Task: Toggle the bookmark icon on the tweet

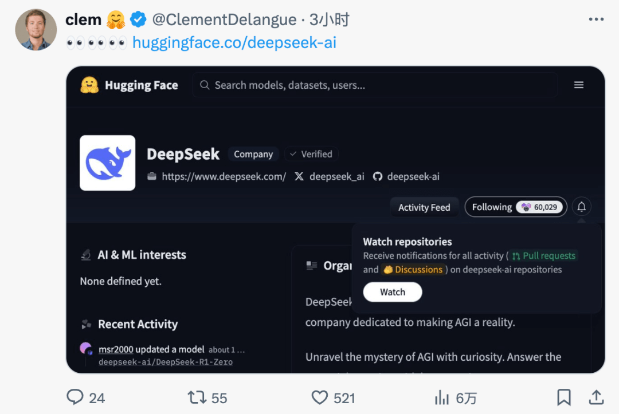Action: [x=563, y=397]
